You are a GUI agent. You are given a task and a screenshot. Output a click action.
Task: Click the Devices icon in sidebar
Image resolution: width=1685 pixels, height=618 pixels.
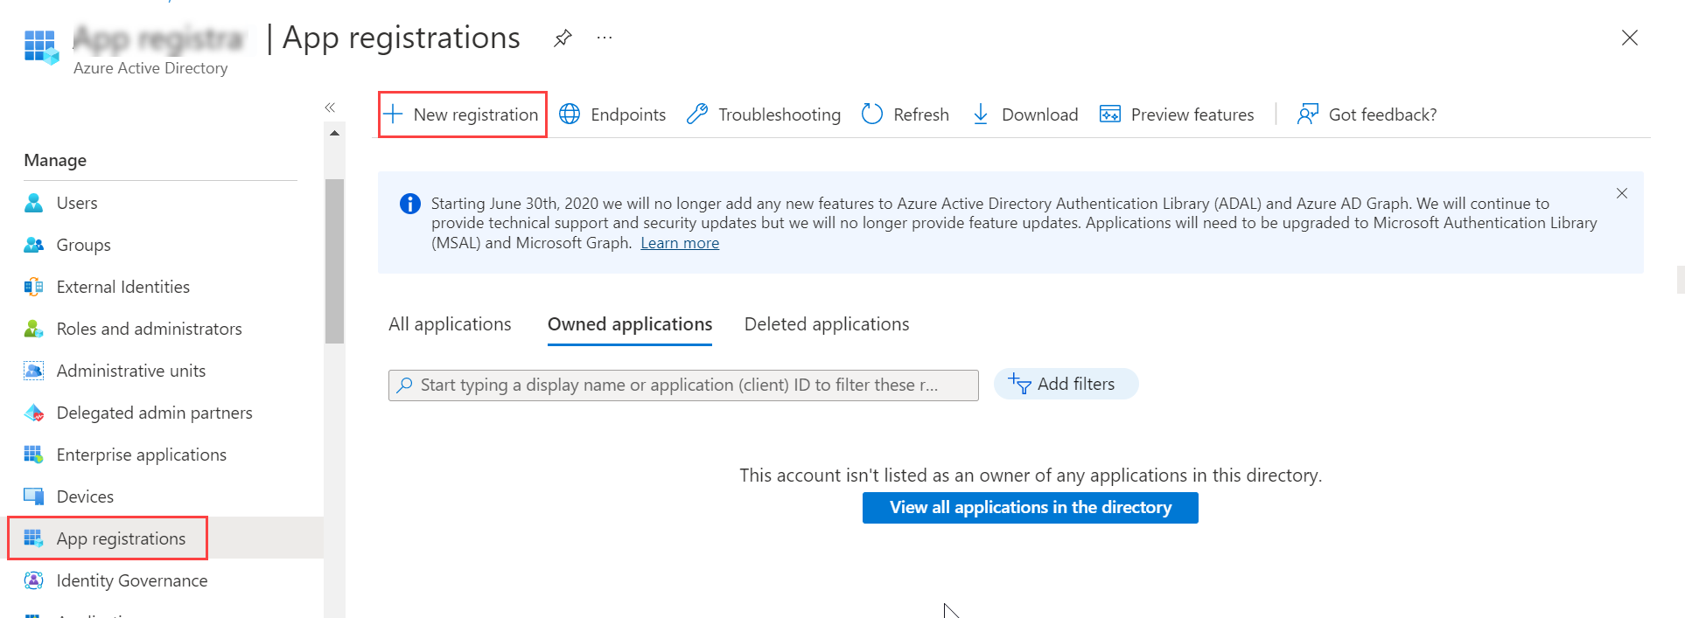(x=34, y=496)
